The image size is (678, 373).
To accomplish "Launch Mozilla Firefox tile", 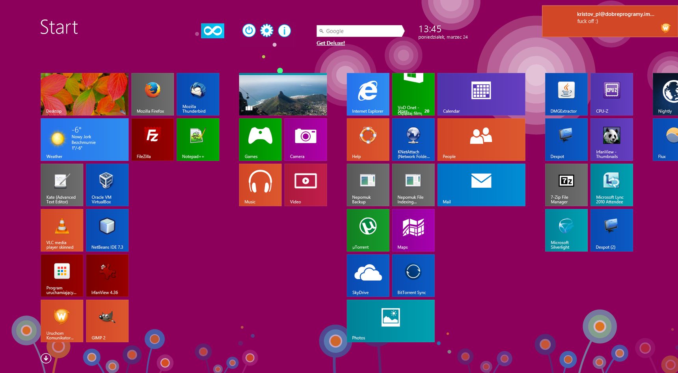I will click(x=153, y=94).
